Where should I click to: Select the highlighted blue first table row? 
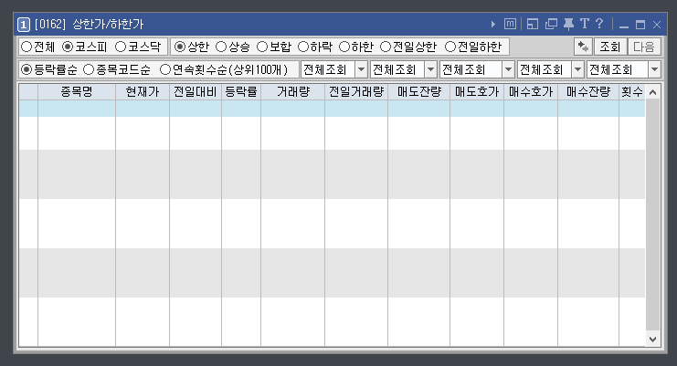tap(332, 109)
